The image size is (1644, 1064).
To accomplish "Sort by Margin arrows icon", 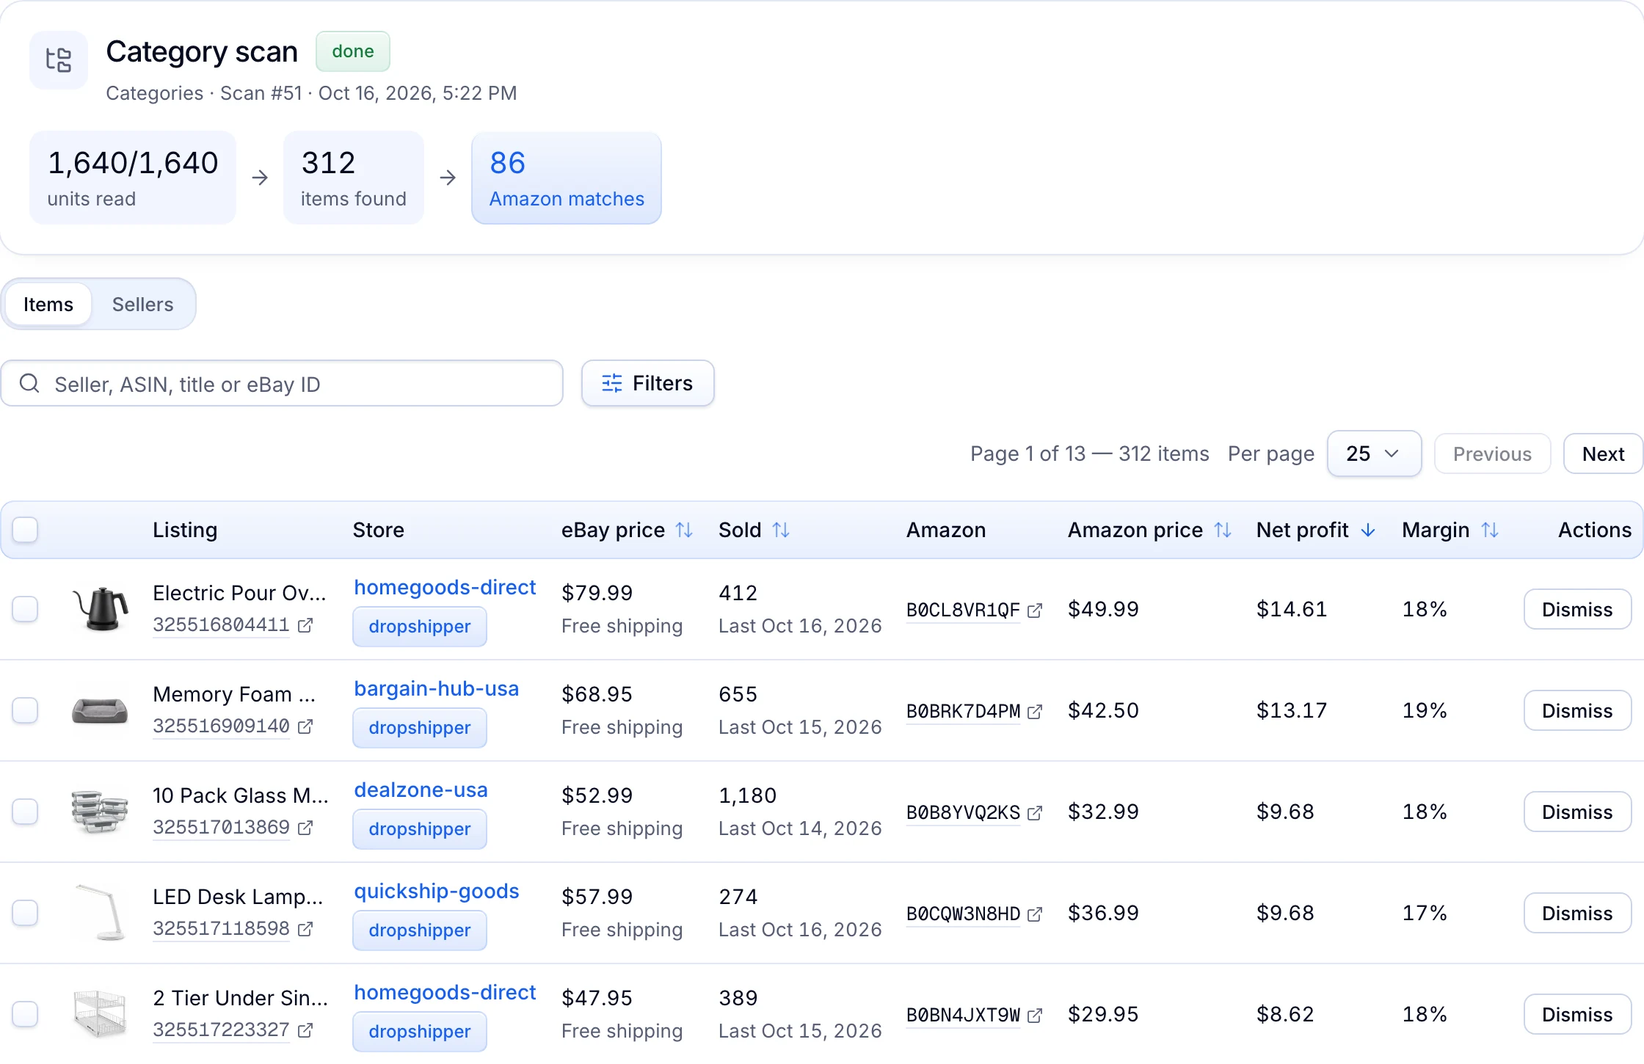I will point(1490,530).
